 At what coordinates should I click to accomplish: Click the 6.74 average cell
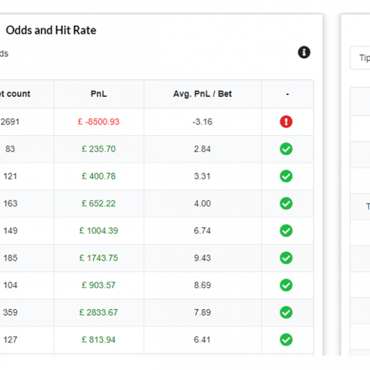(x=202, y=231)
